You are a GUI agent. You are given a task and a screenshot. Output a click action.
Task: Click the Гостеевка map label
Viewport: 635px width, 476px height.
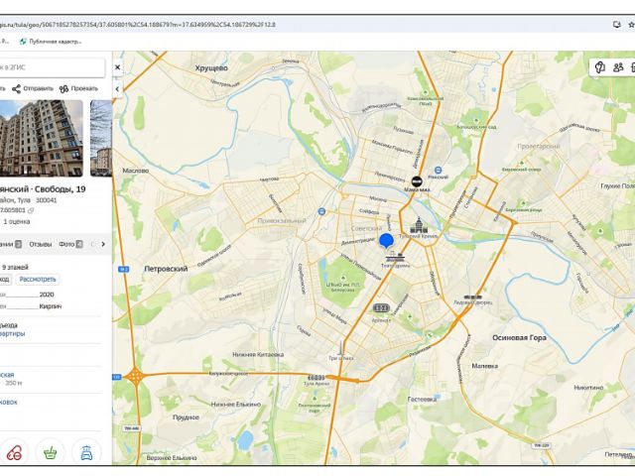pyautogui.click(x=422, y=399)
